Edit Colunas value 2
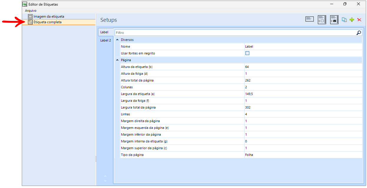This screenshot has height=188, width=367. (x=303, y=87)
